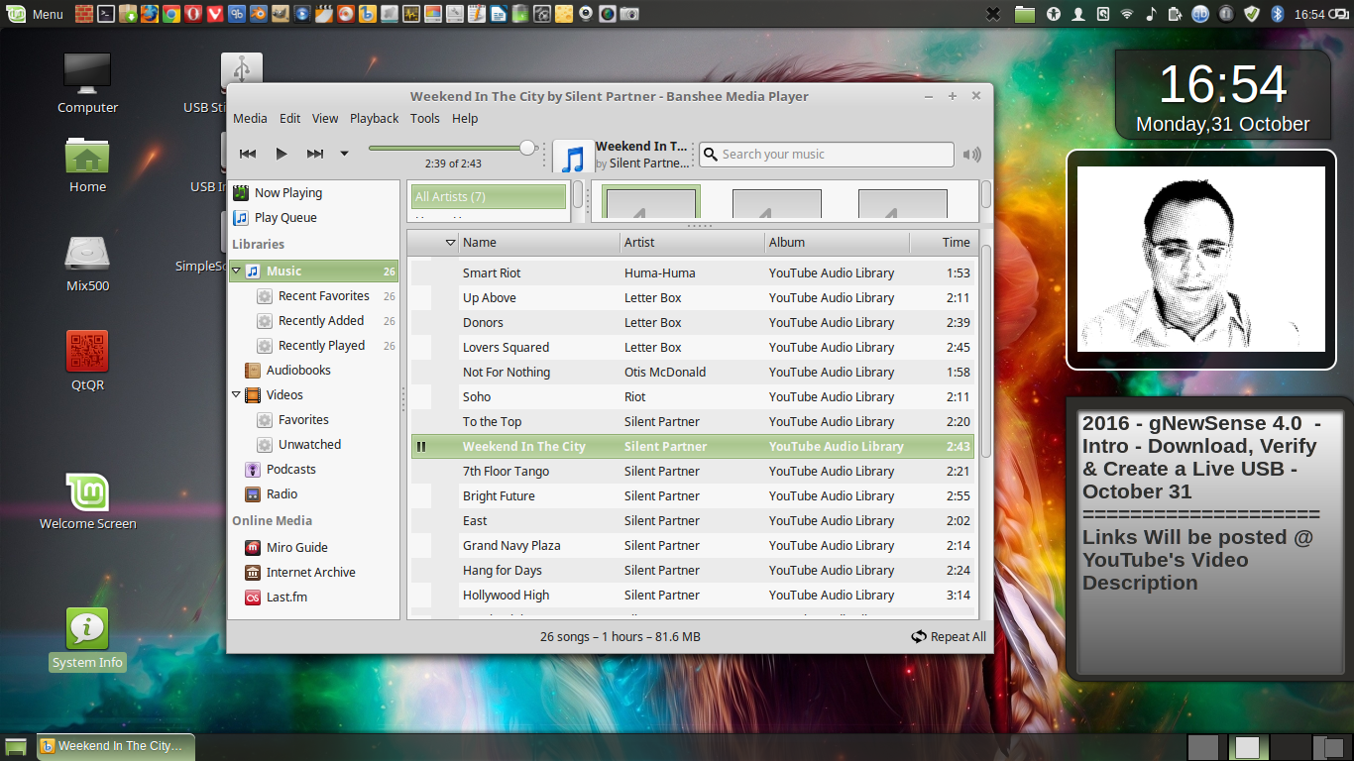Open the Wi-Fi network tray icon
1354x761 pixels.
coord(1127,14)
